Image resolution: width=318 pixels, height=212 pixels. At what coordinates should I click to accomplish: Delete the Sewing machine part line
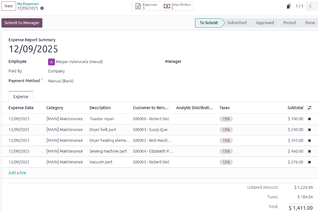pos(309,151)
